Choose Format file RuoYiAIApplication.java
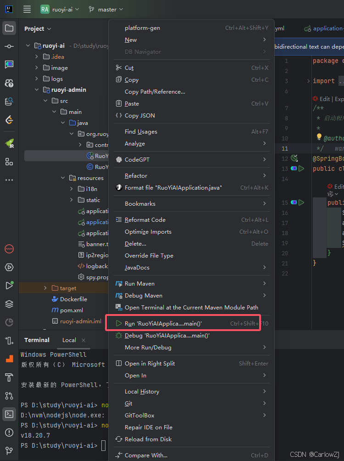 (191, 188)
